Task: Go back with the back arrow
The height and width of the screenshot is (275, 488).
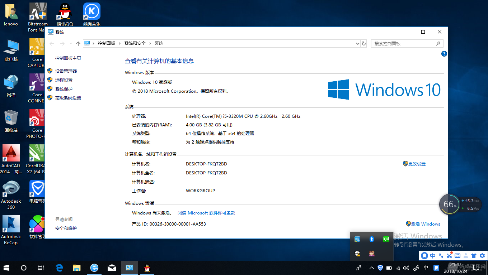Action: (x=52, y=43)
